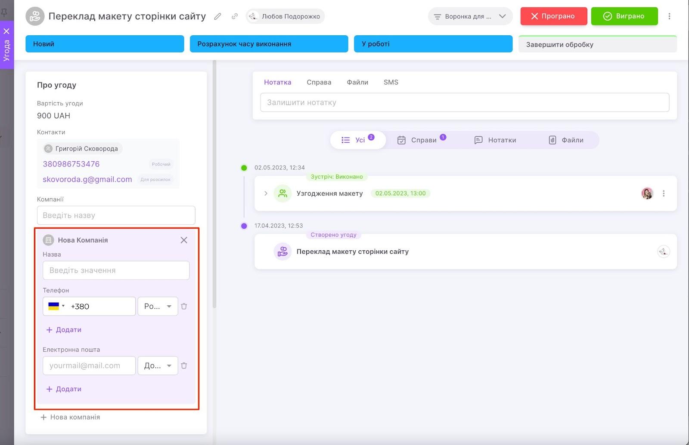Switch to the Справа tab
This screenshot has height=445, width=689.
point(319,82)
